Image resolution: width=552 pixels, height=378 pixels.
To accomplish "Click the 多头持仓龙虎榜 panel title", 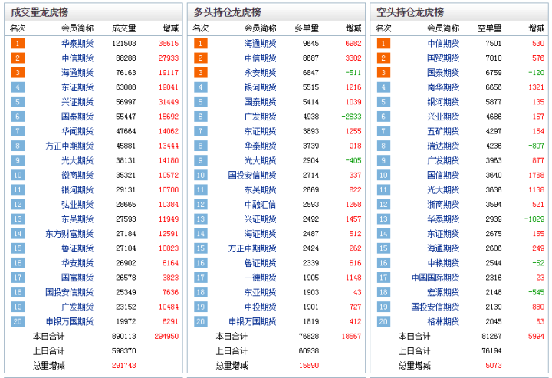I will coord(227,12).
